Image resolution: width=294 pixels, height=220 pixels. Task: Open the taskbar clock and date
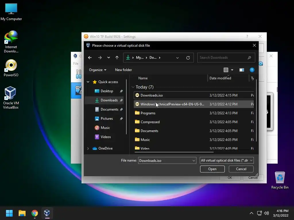(281, 213)
